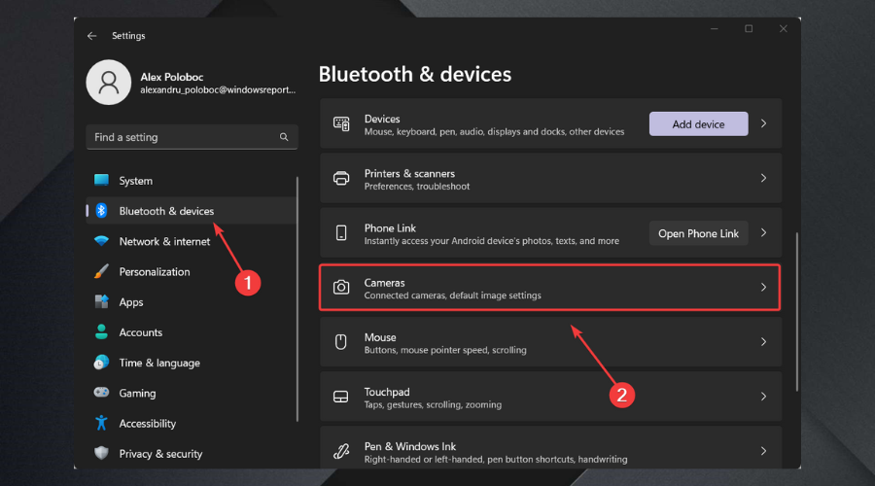The height and width of the screenshot is (486, 875).
Task: Click the Pen & Windows Ink icon
Action: click(x=341, y=451)
